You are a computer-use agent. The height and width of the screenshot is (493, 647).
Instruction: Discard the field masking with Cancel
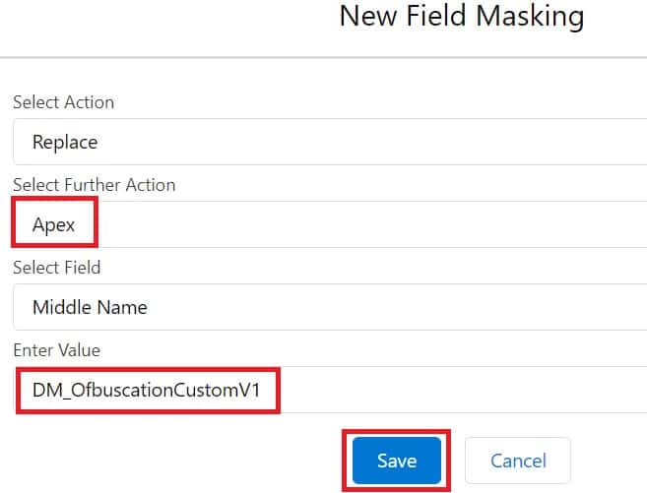(x=517, y=460)
